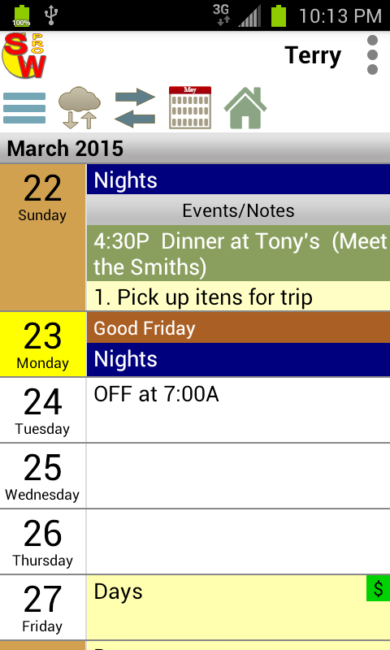This screenshot has height=650, width=390.
Task: Tap the cloud sync icon
Action: 79,108
